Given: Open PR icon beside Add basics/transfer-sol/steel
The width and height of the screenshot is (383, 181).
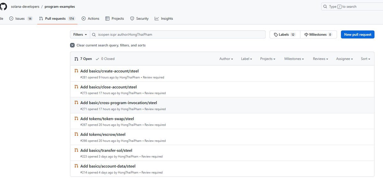Looking at the screenshot, I should [x=76, y=150].
